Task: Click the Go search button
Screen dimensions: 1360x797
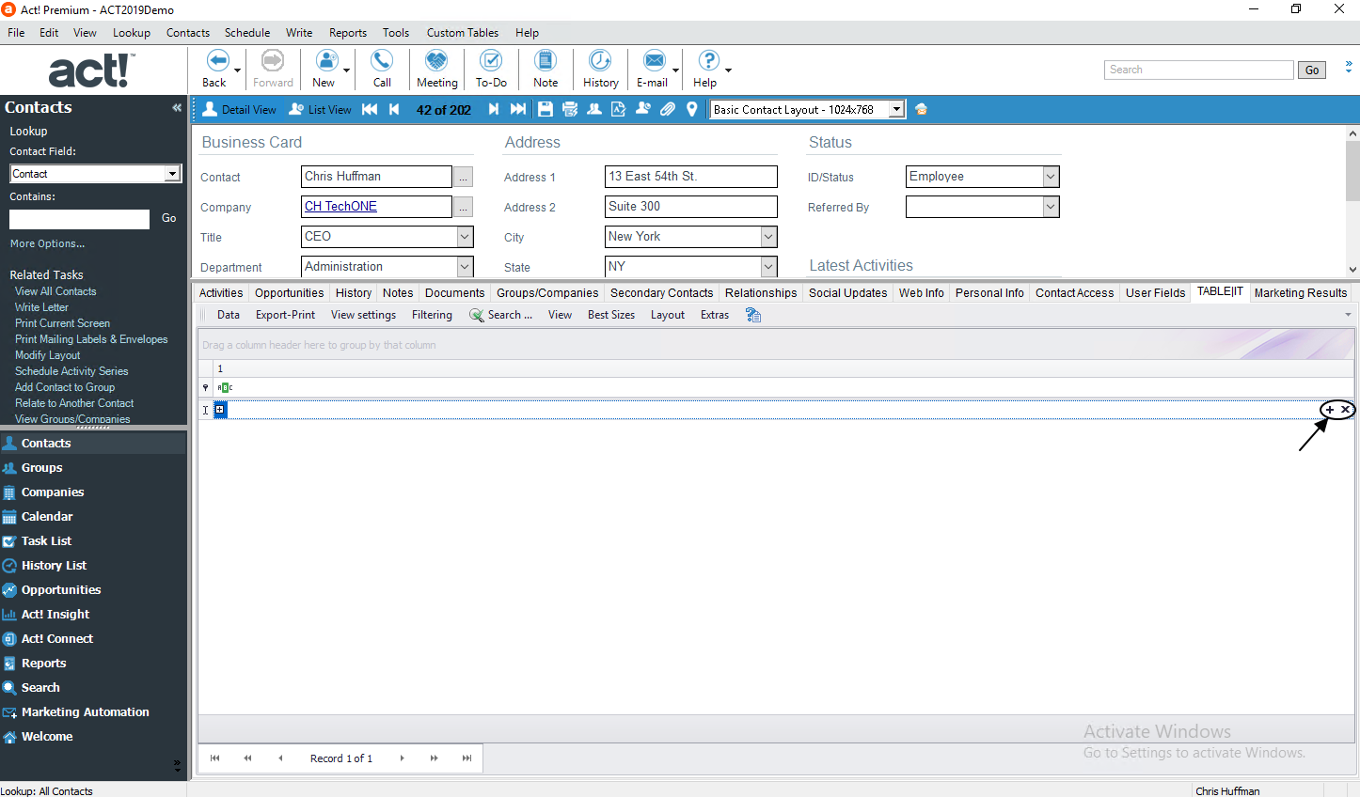Action: pyautogui.click(x=1311, y=70)
